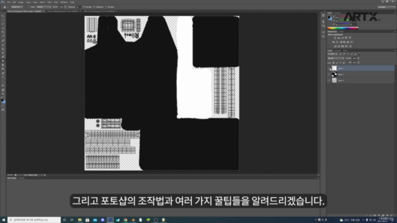The image size is (397, 223).
Task: Open the File menu
Action: [9, 2]
